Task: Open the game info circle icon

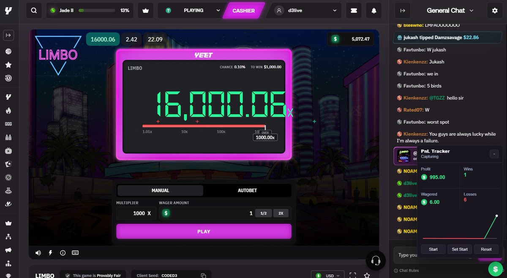Action: tap(63, 253)
